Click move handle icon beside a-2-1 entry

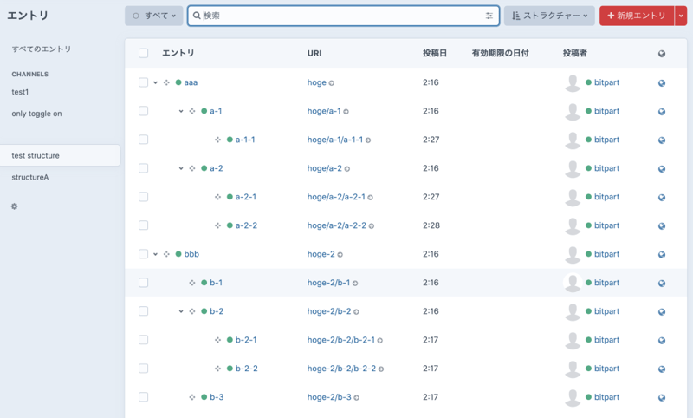[x=218, y=197]
